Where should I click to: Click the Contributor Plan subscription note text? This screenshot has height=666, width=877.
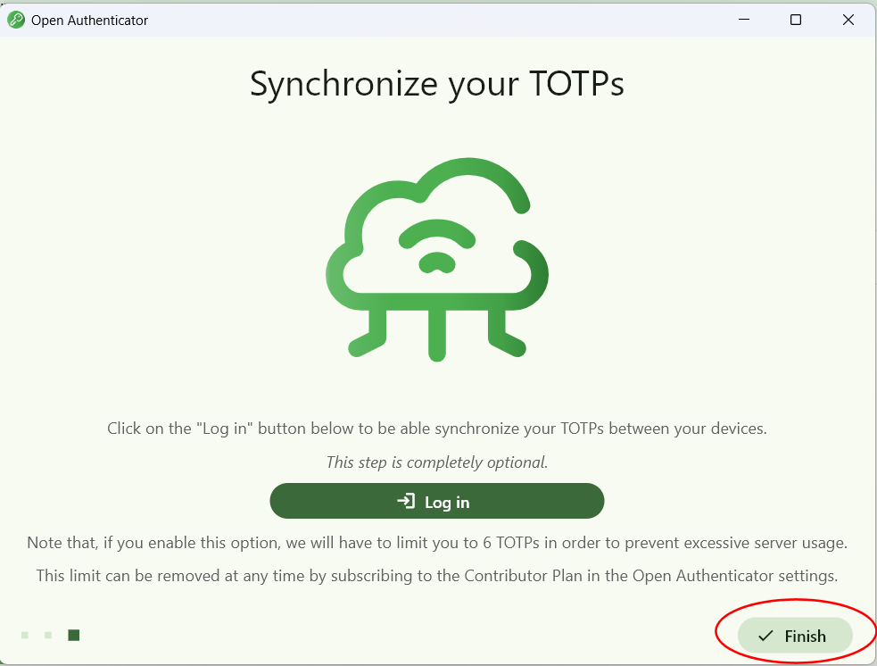[437, 576]
